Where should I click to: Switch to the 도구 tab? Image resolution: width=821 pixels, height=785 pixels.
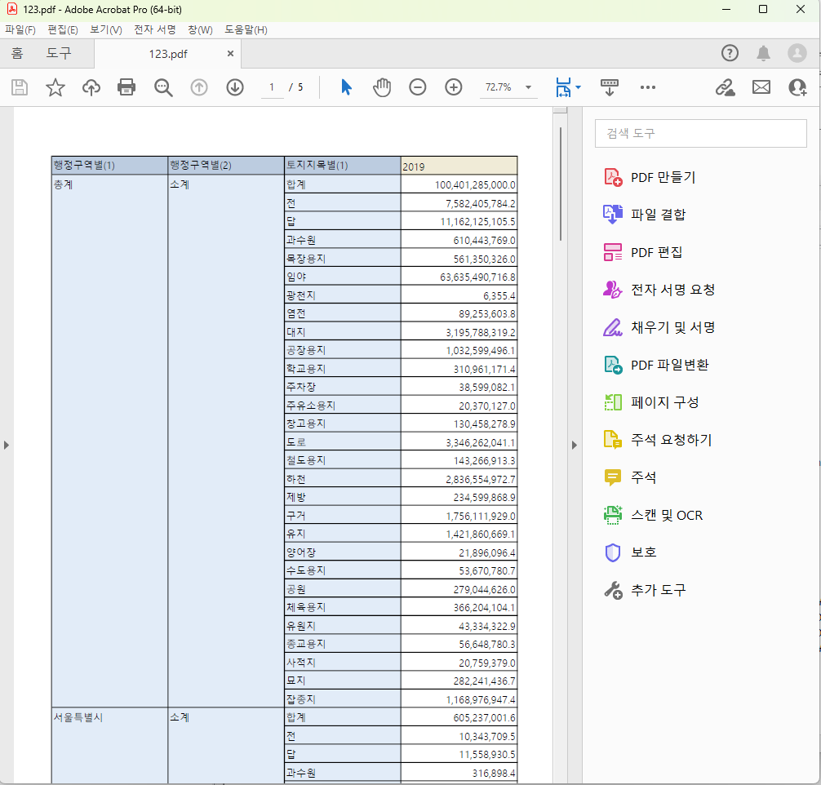click(59, 53)
